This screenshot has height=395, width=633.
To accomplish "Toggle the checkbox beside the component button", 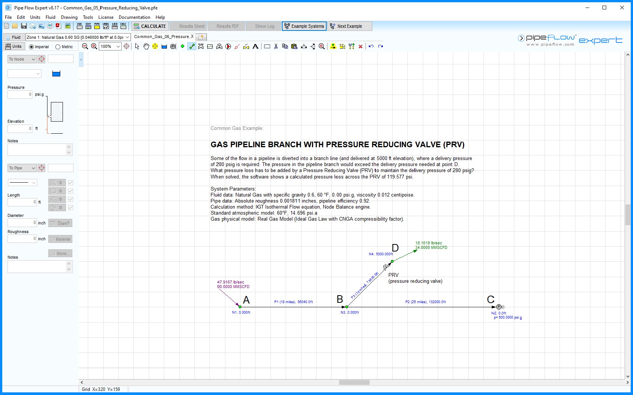I will (x=70, y=191).
